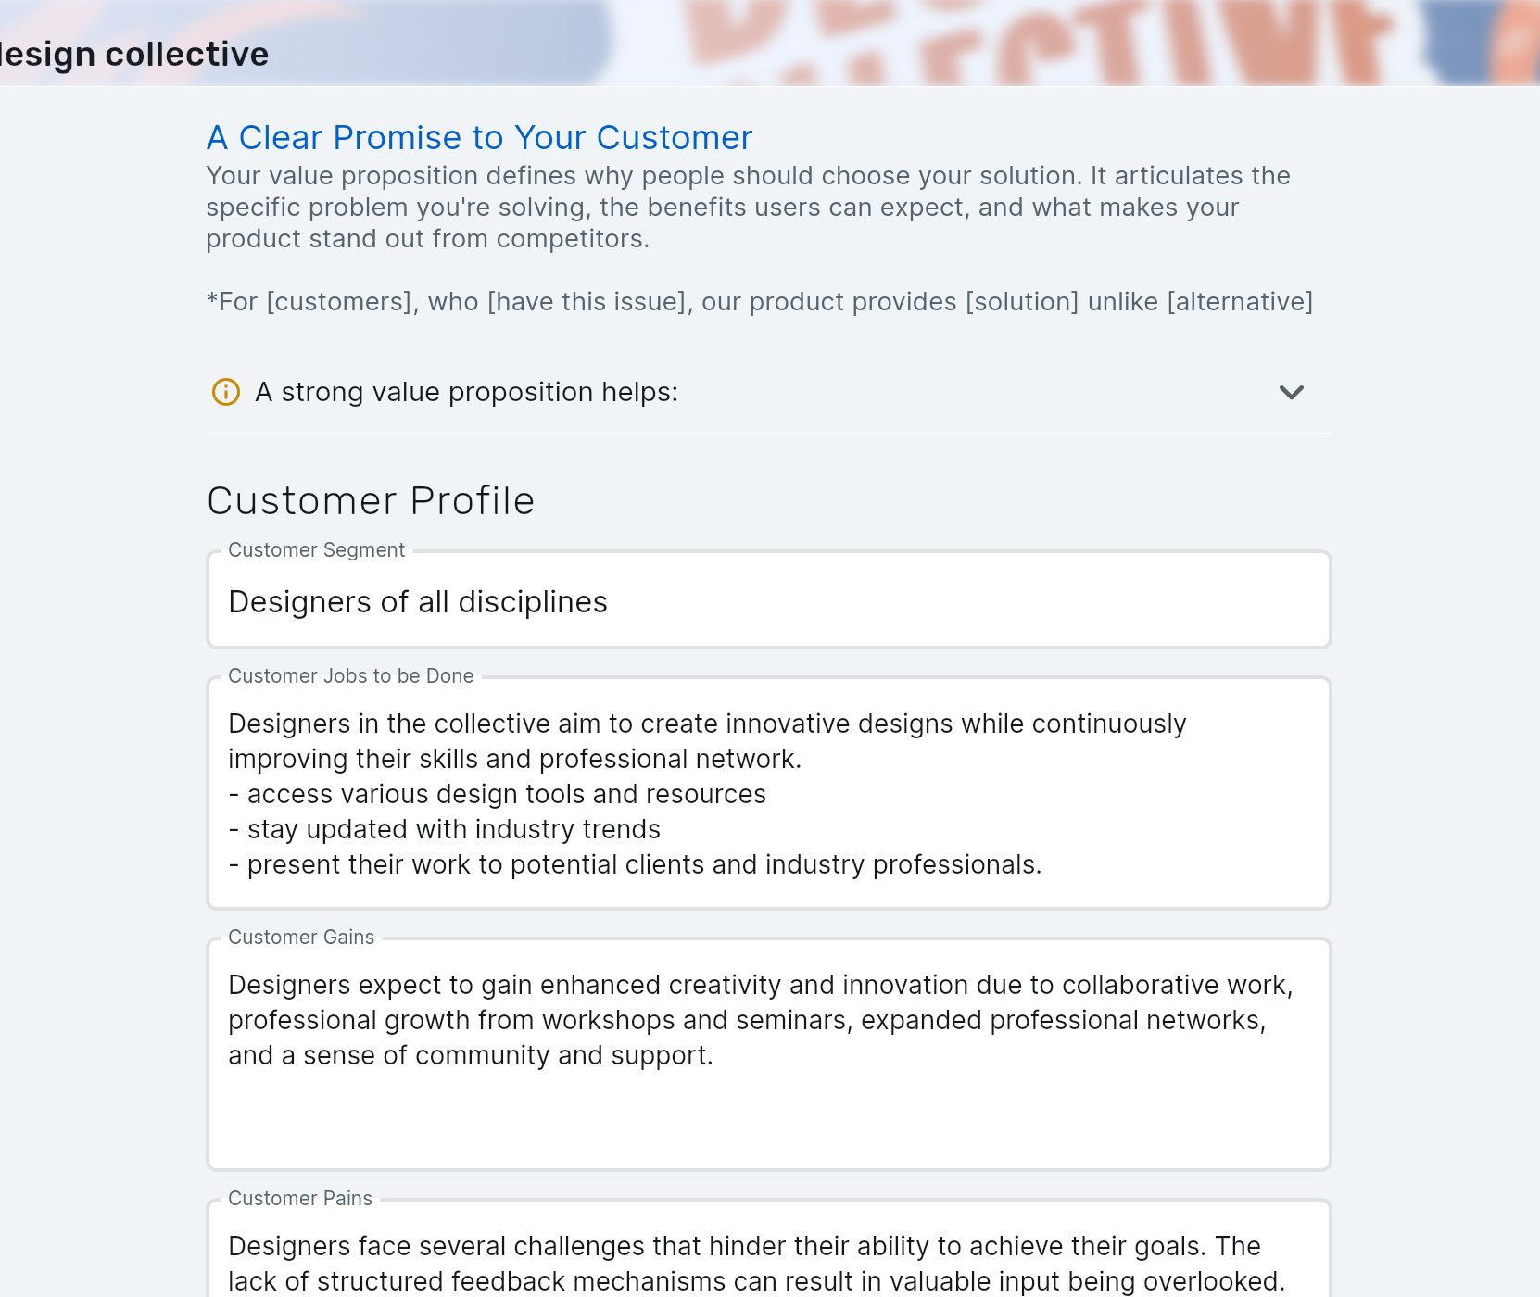The height and width of the screenshot is (1297, 1540).
Task: Click the "*For [customers]" template sentence
Action: click(x=759, y=302)
